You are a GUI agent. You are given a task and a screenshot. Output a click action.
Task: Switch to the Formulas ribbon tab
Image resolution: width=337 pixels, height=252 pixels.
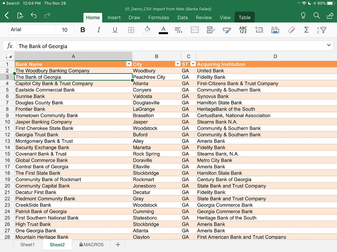[x=159, y=17]
